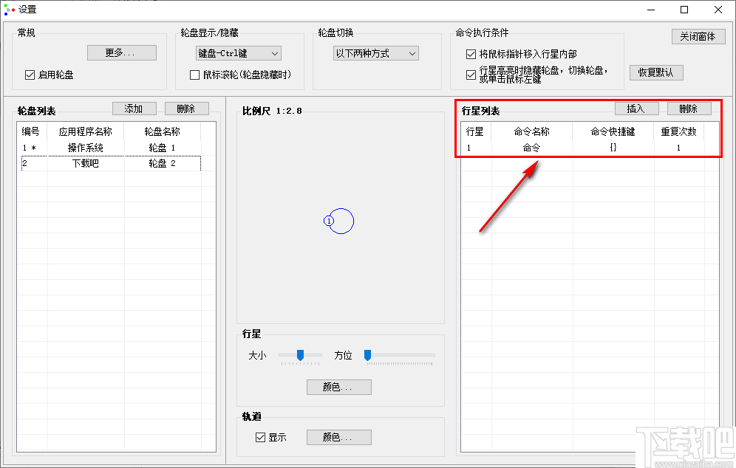Click the application icon in the title bar
Image resolution: width=736 pixels, height=468 pixels.
click(x=9, y=10)
